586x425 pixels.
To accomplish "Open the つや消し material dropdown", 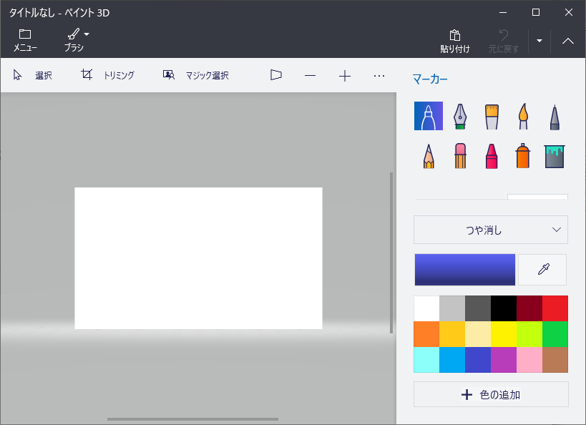I will [491, 230].
